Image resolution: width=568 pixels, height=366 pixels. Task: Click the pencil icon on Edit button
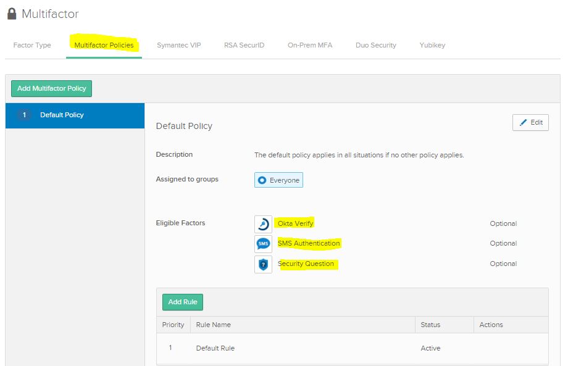523,123
